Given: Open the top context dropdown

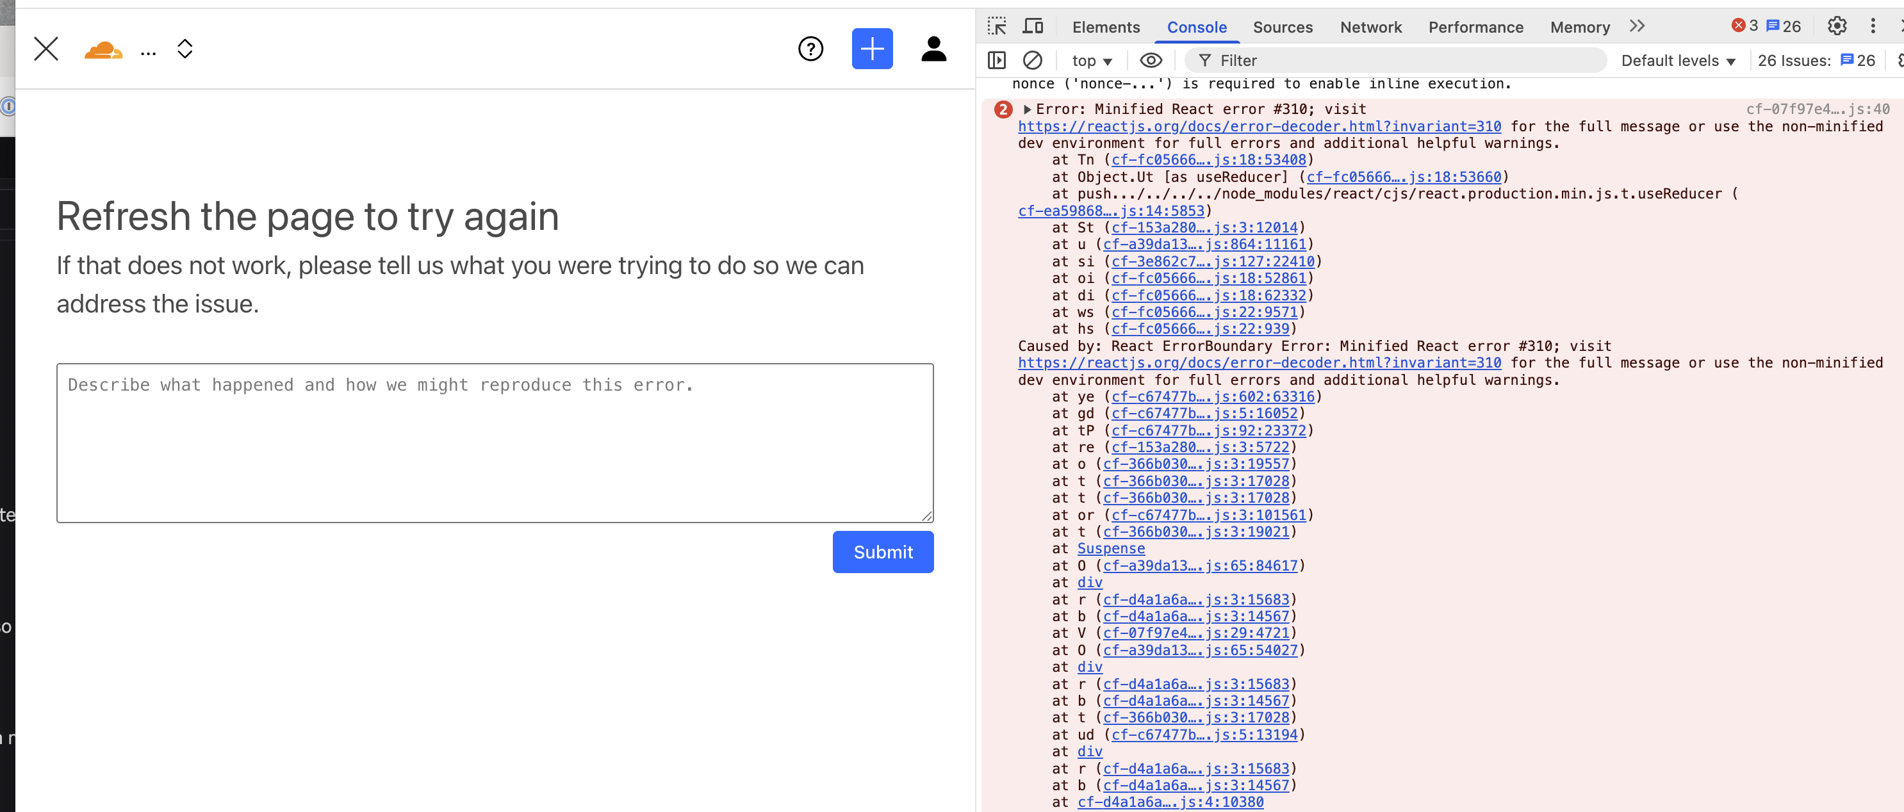Looking at the screenshot, I should 1092,61.
